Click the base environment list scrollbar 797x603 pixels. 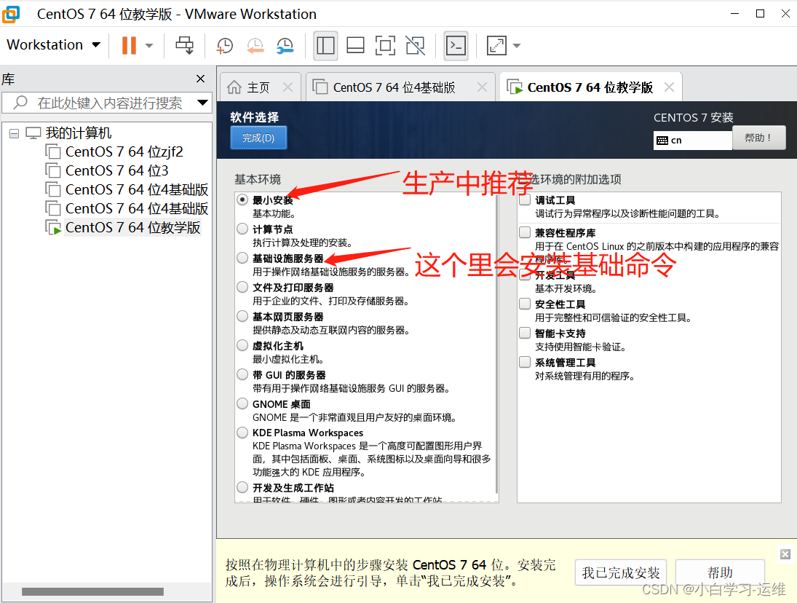tap(496, 344)
